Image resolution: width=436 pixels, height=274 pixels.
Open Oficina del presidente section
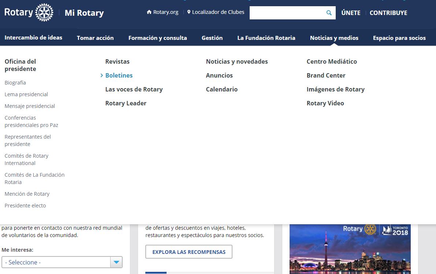click(20, 65)
